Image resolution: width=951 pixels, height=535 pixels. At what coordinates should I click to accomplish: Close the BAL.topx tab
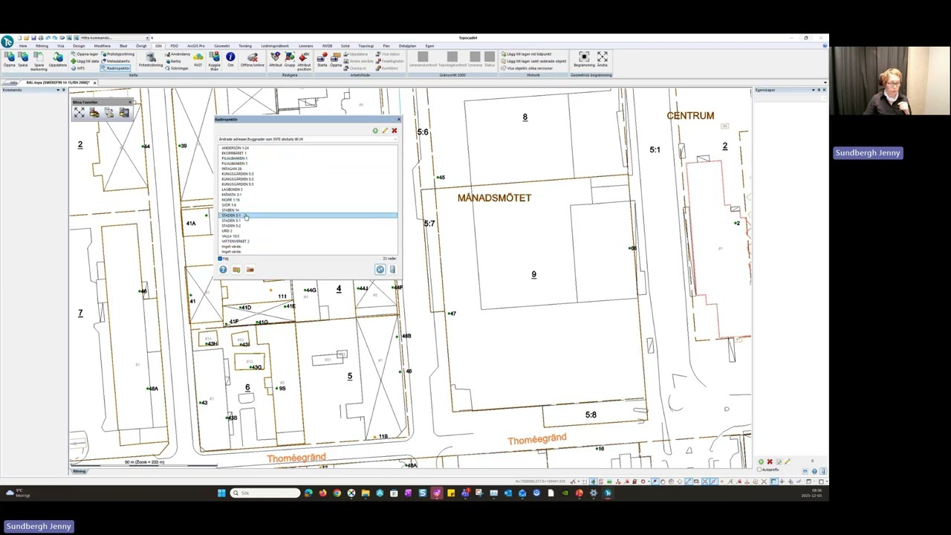(94, 82)
